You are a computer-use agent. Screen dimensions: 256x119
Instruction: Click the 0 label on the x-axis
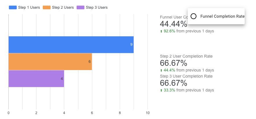click(8, 113)
